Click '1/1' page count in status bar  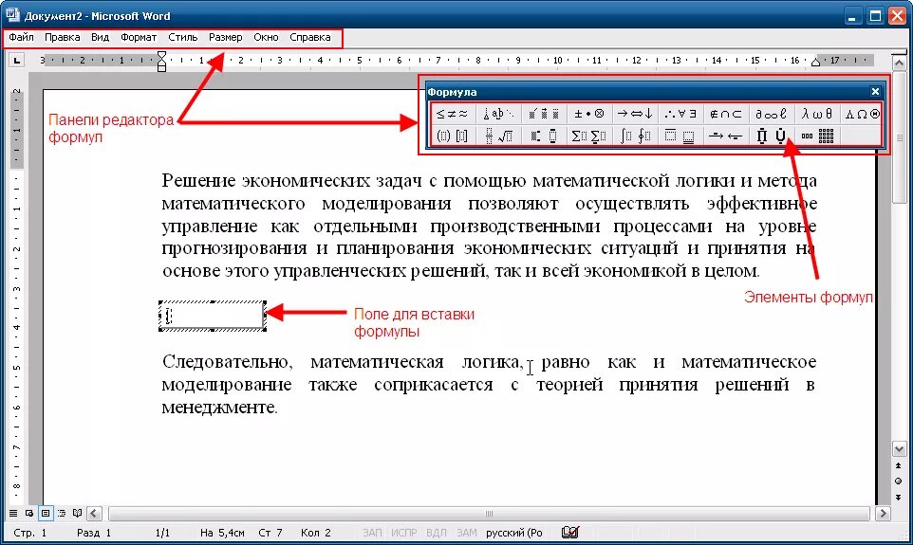(x=162, y=533)
